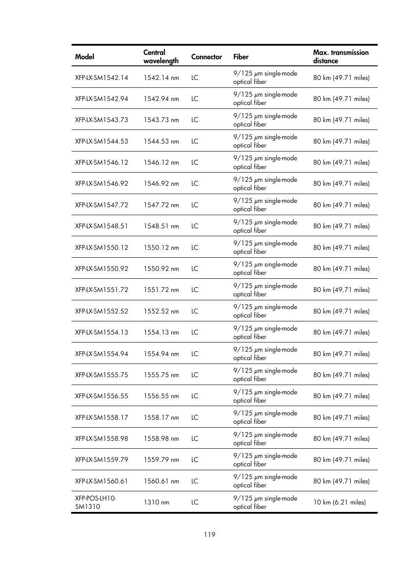The width and height of the screenshot is (419, 569).
Task: Click the Connector column header
Action: pos(206,57)
